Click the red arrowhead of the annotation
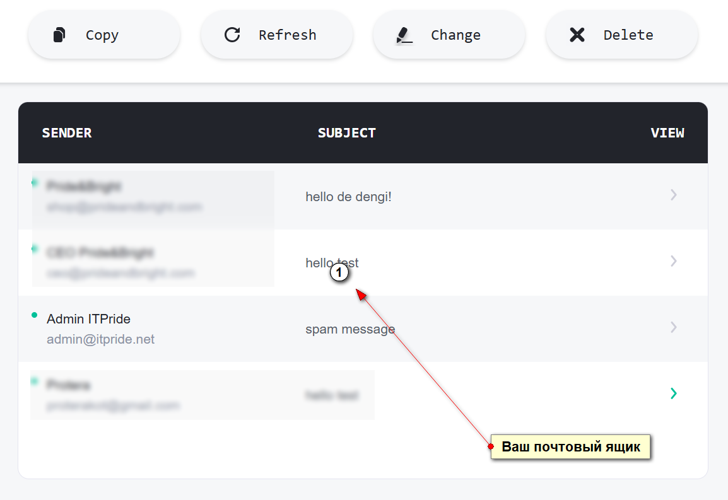The image size is (728, 500). click(361, 294)
